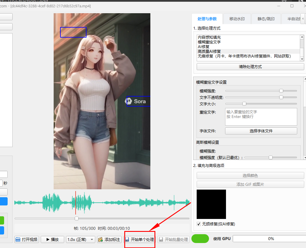Toggle the 无损修复(仅AI修复) checkbox
This screenshot has width=306, height=248.
[199, 224]
